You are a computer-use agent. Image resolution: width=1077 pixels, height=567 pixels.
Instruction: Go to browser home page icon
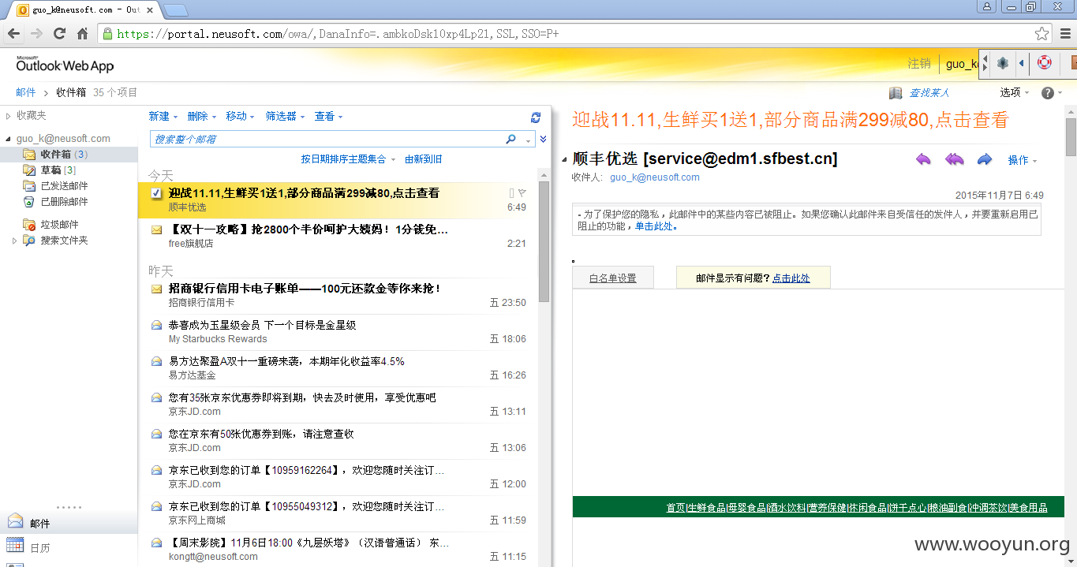[x=82, y=34]
